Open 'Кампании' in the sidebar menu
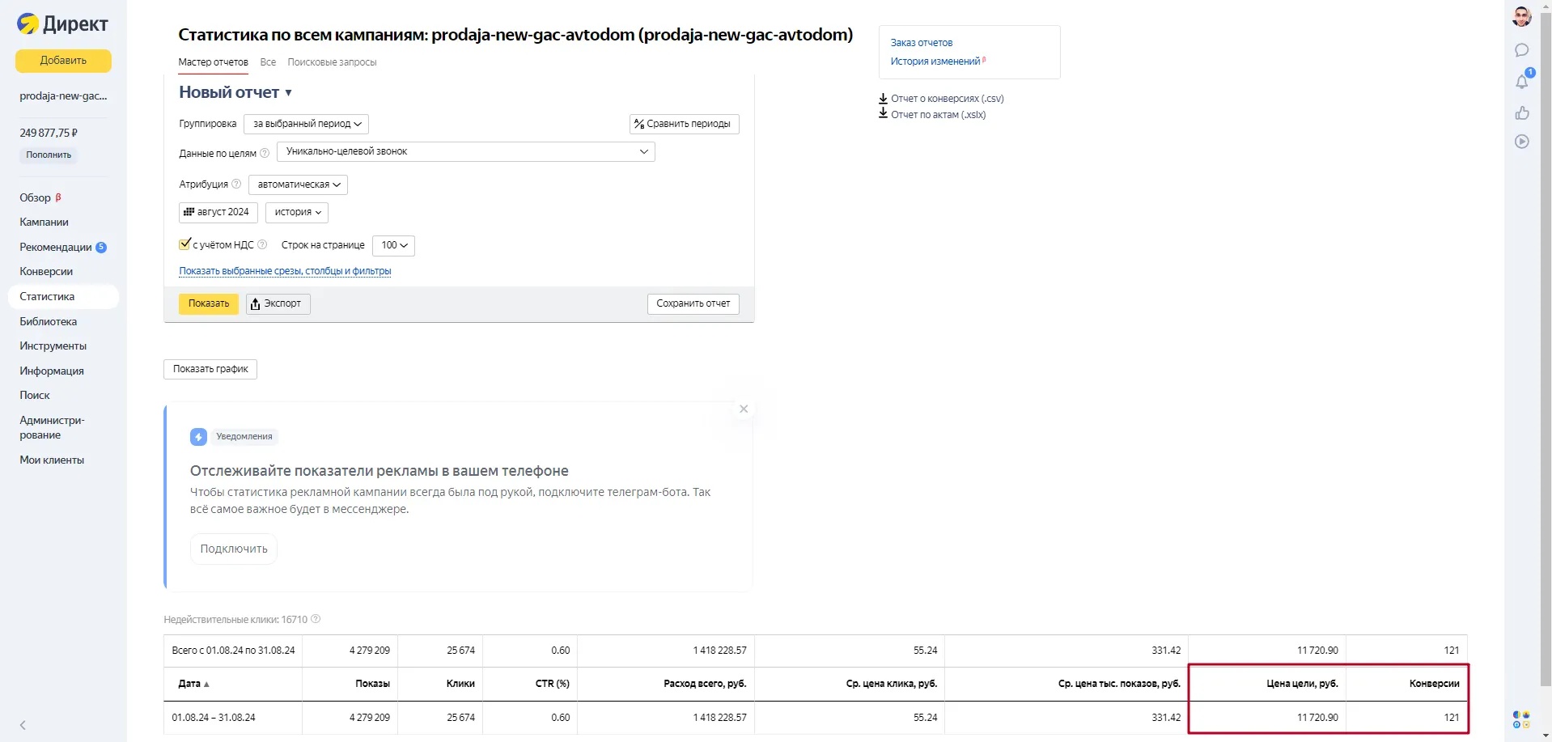The image size is (1552, 742). pyautogui.click(x=44, y=222)
